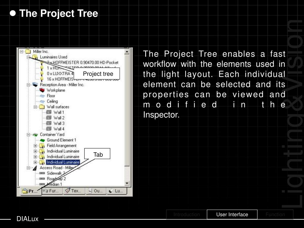The image size is (304, 228).
Task: Click the Ceiling surface icon
Action: [42, 101]
